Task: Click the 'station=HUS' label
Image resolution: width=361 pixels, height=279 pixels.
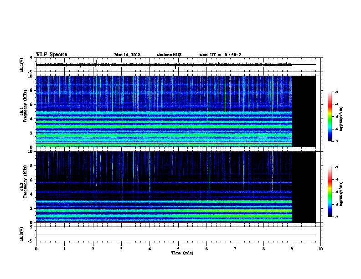Action: [169, 55]
